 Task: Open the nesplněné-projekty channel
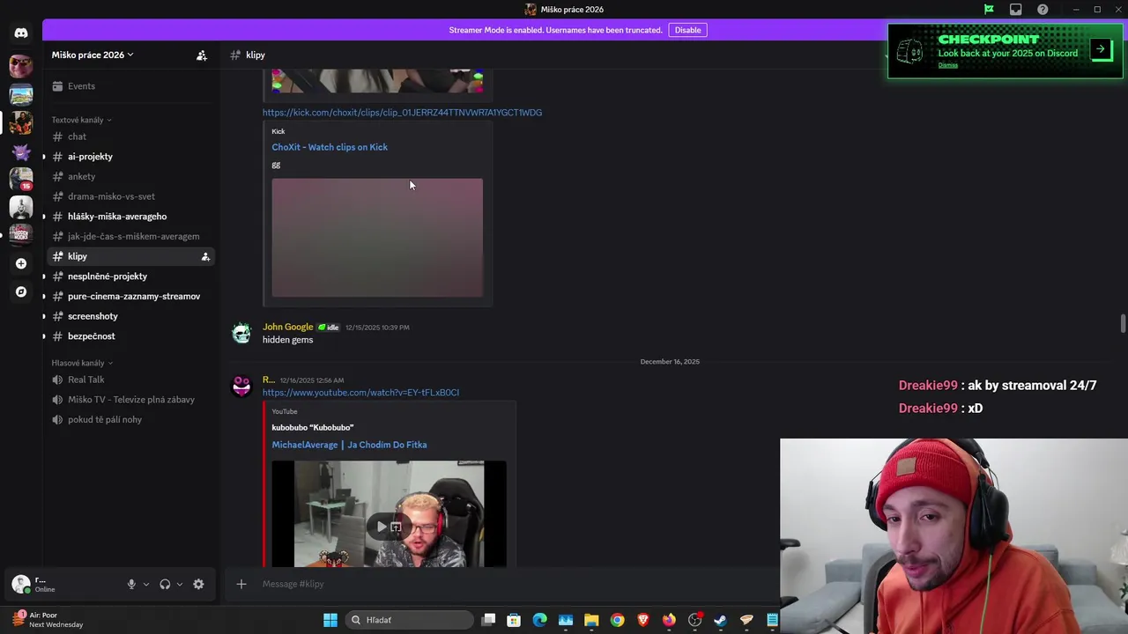pyautogui.click(x=130, y=276)
